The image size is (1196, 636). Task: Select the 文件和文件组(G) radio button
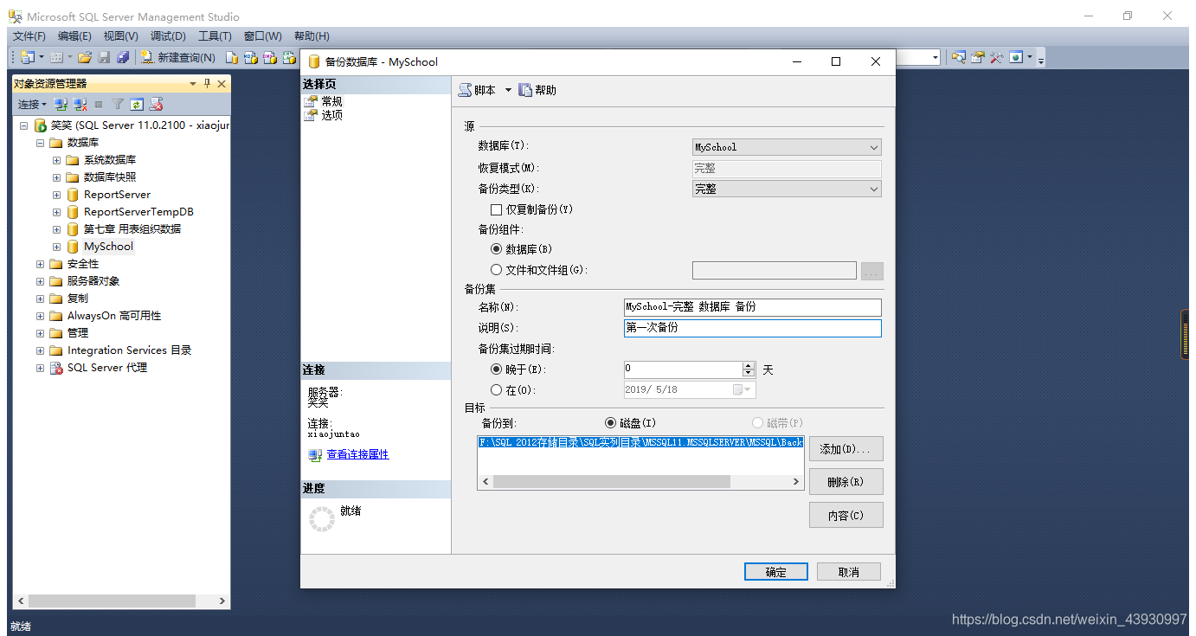(496, 270)
